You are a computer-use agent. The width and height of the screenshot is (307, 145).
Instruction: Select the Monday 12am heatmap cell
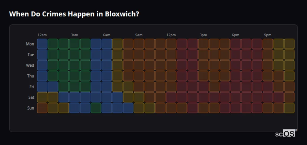(42, 44)
